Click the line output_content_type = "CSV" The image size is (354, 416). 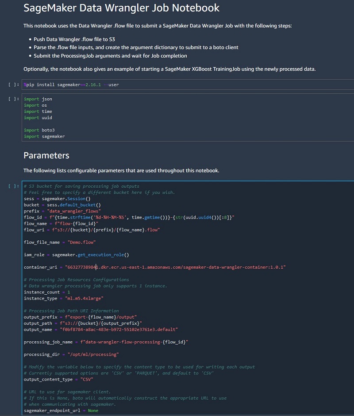point(58,379)
